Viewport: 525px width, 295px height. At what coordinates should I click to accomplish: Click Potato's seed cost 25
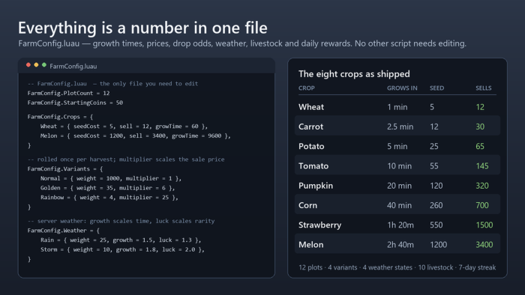[434, 146]
